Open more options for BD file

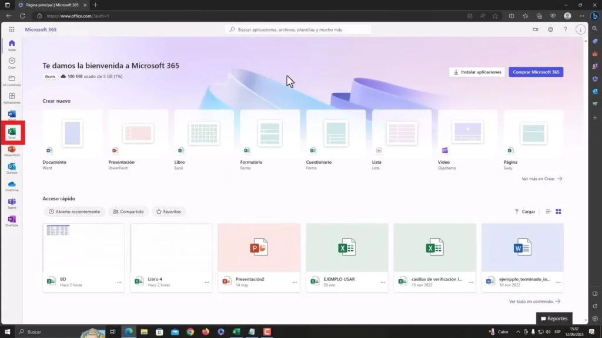pyautogui.click(x=119, y=282)
